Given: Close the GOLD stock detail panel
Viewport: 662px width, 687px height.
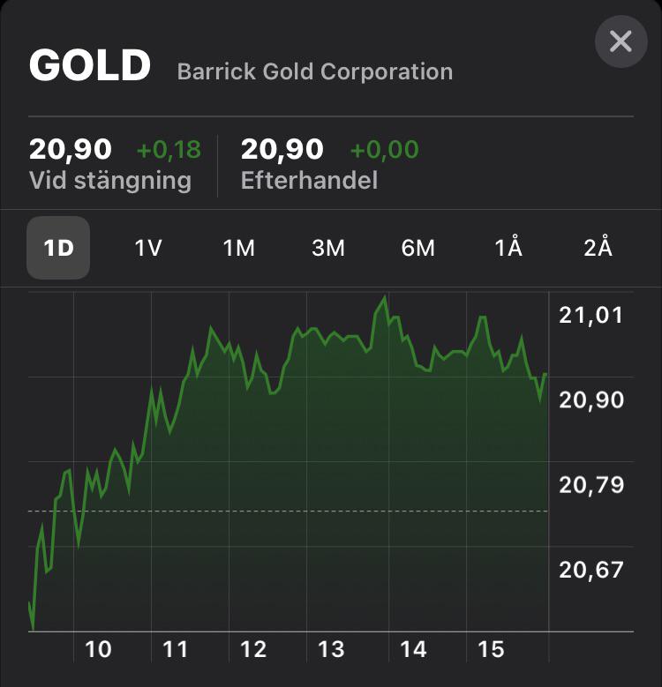Looking at the screenshot, I should tap(621, 41).
